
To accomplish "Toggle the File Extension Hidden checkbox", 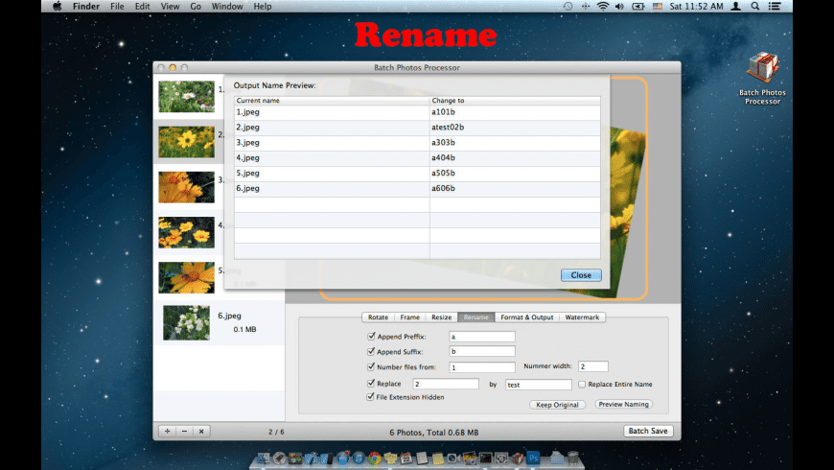I will pos(370,397).
